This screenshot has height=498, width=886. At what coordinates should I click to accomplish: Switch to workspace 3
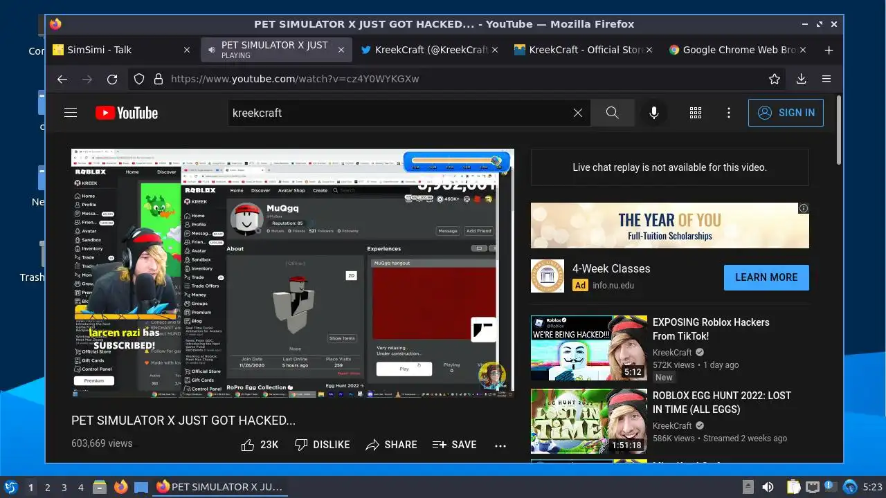coord(64,488)
